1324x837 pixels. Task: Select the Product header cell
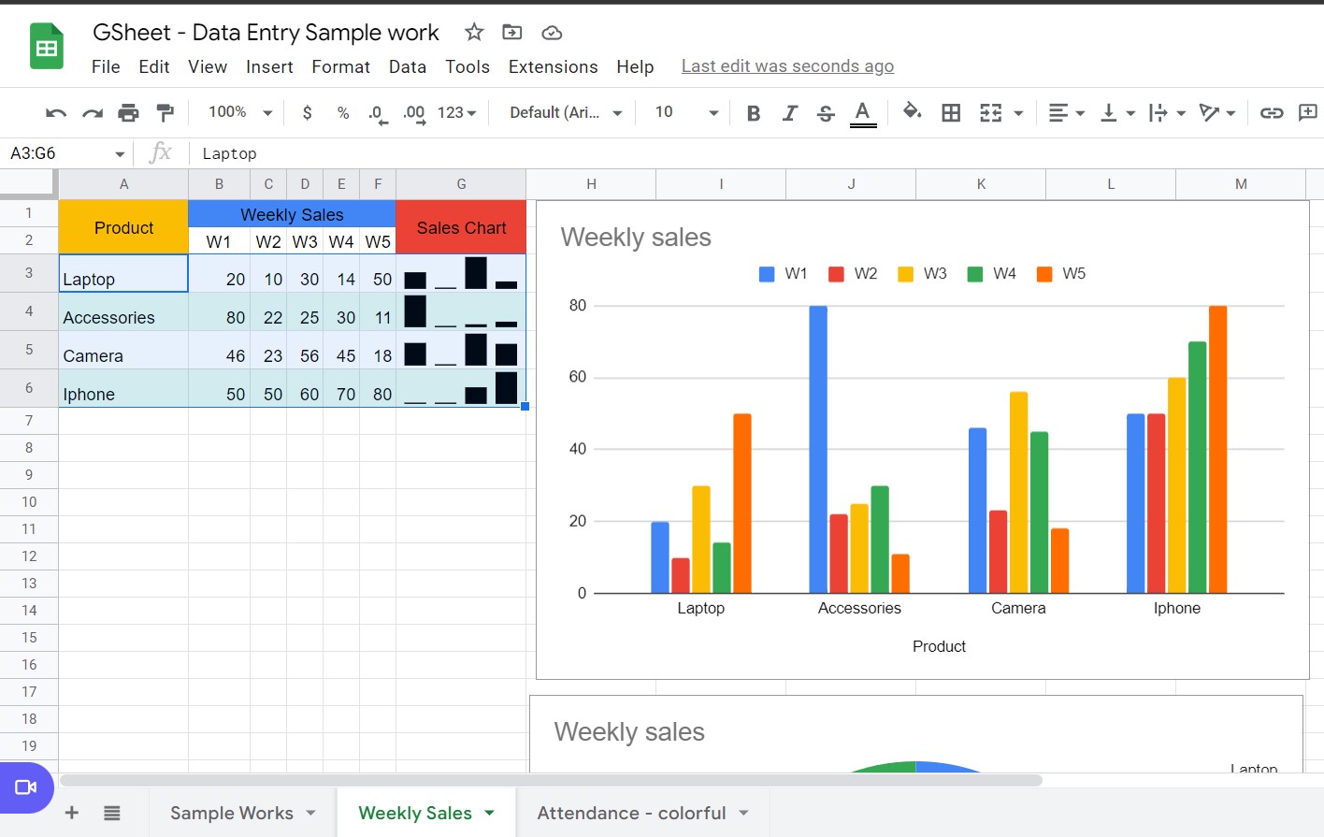click(123, 227)
